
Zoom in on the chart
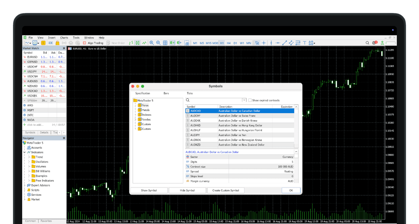click(x=152, y=43)
